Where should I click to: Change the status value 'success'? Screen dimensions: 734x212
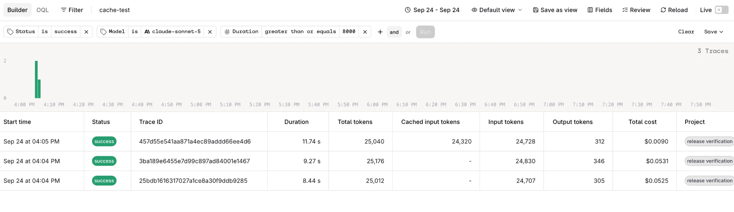[66, 32]
